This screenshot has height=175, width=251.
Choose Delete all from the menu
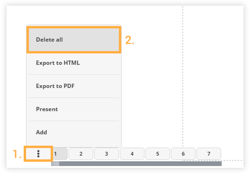pyautogui.click(x=74, y=40)
